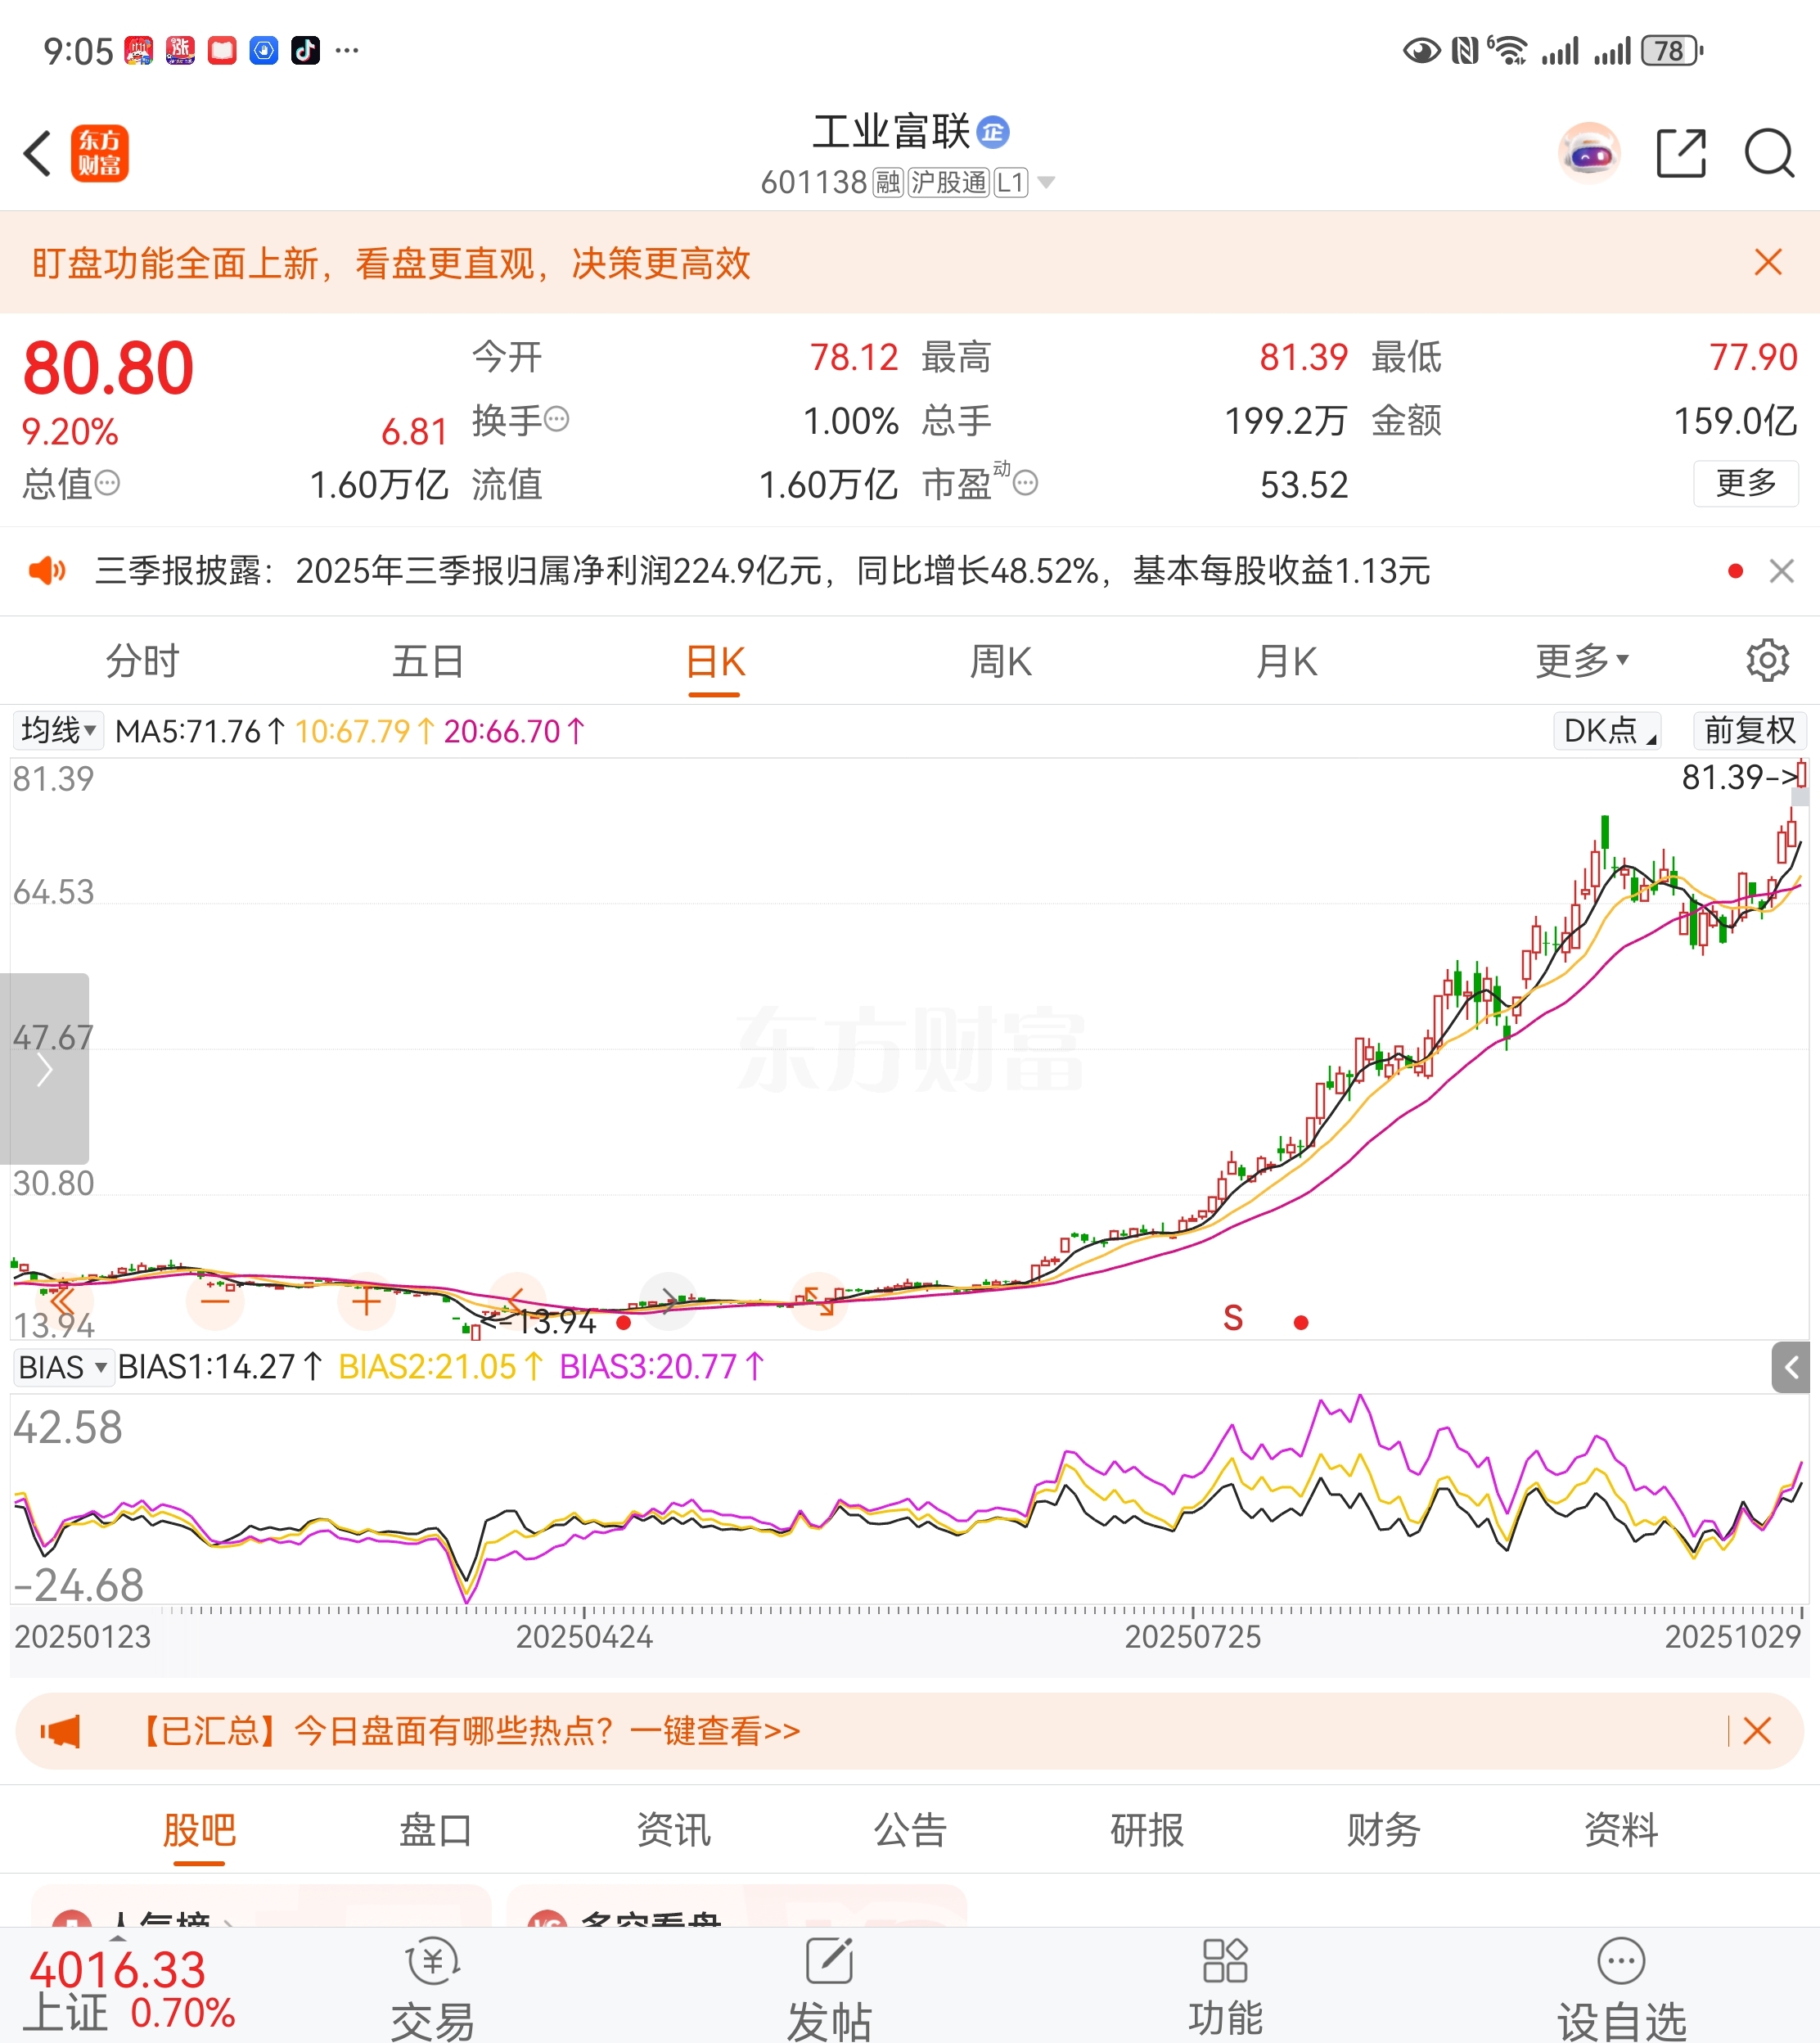Screen dimensions: 1820x2043
Task: Open the robot AI assistant icon
Action: pos(1589,154)
